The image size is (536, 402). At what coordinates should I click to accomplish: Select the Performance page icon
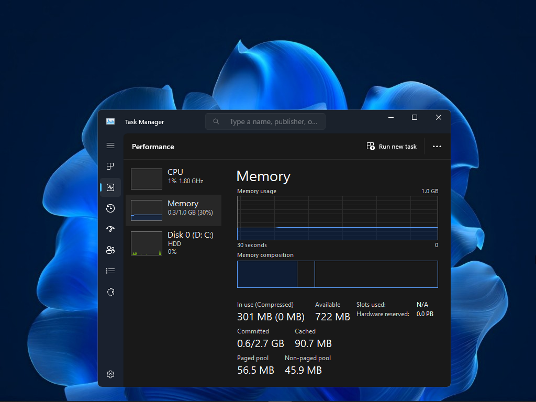(110, 187)
